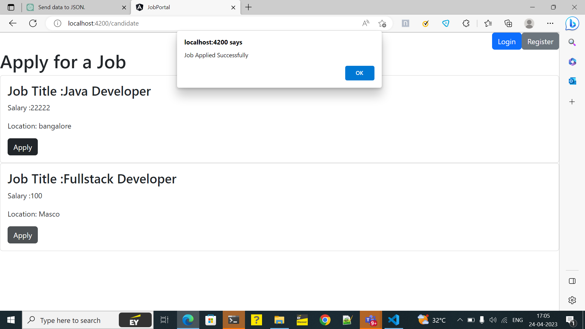Toggle sidebar search visibility

coord(572,42)
